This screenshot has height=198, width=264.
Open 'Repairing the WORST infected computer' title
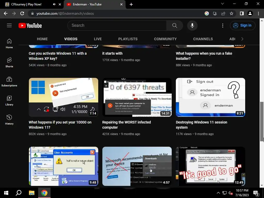[x=126, y=125]
